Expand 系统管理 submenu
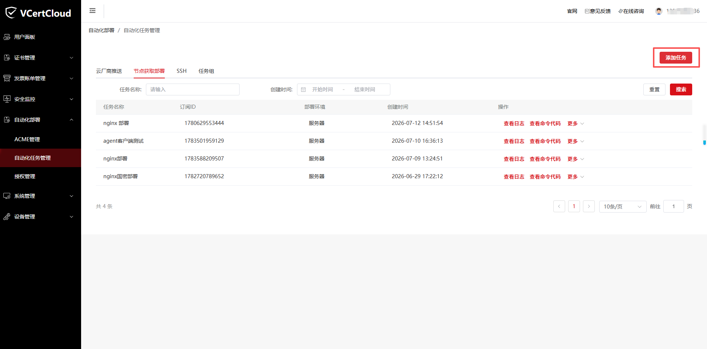707x349 pixels. 71,196
